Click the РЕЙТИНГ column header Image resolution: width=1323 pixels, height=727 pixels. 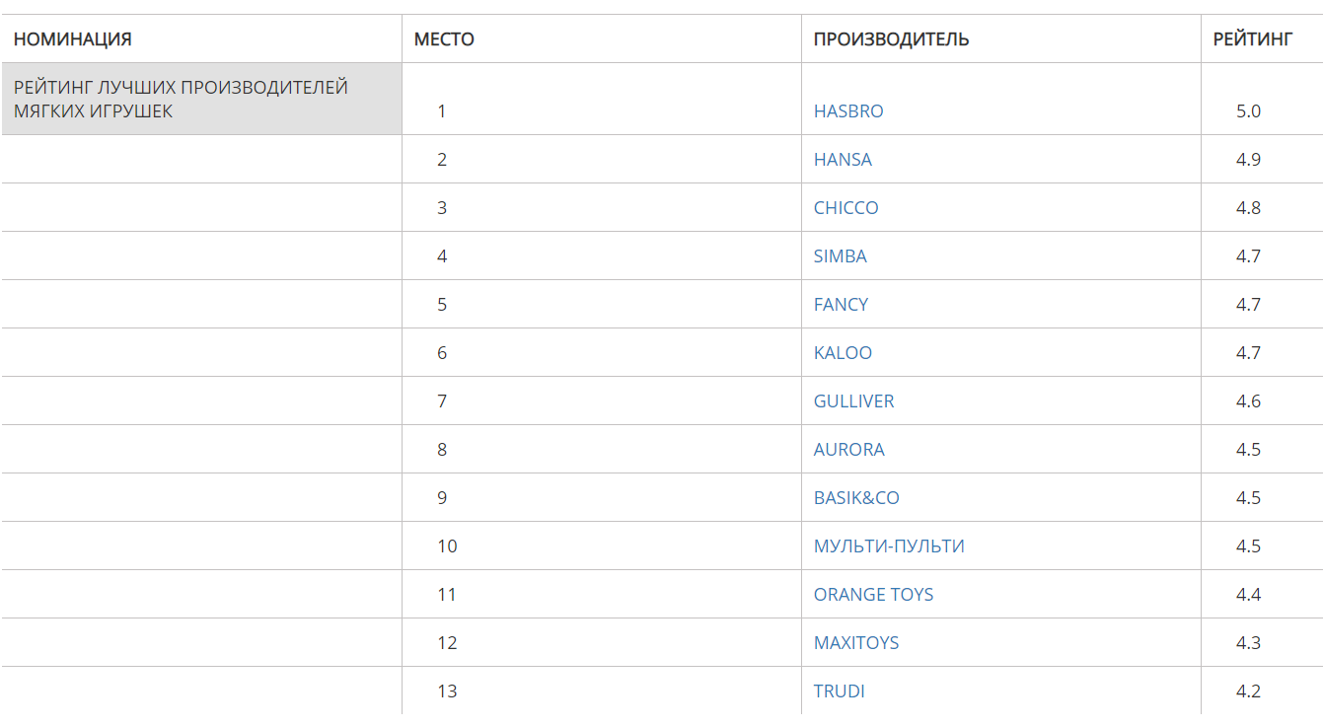(x=1252, y=39)
